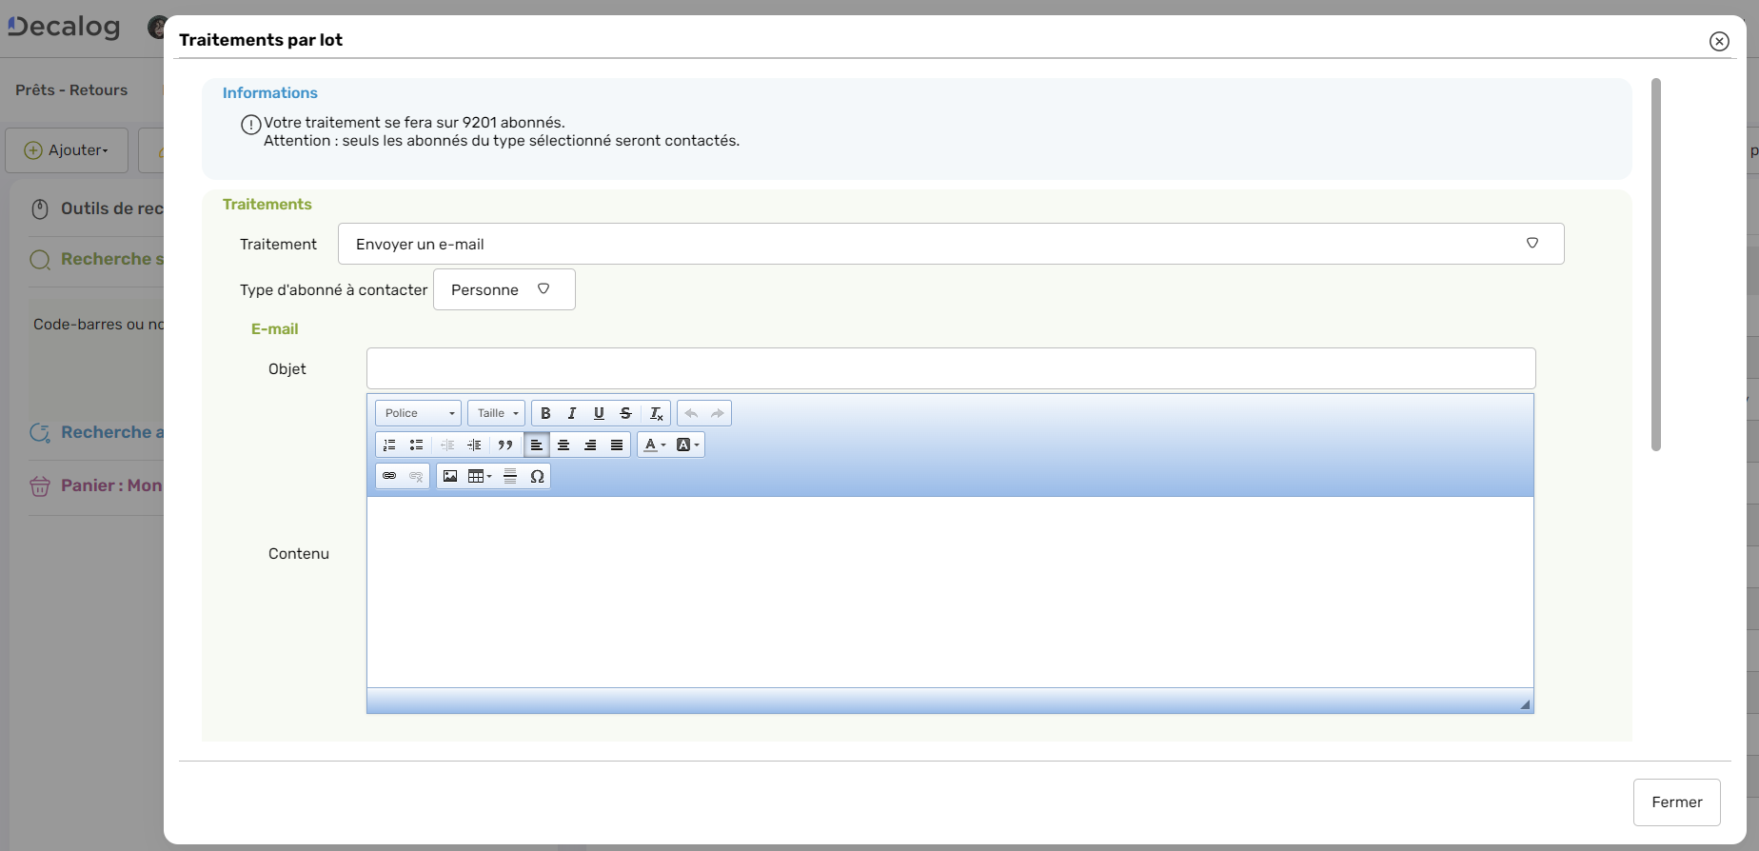Close the Traitements par lot dialog
The image size is (1759, 851).
1719,41
